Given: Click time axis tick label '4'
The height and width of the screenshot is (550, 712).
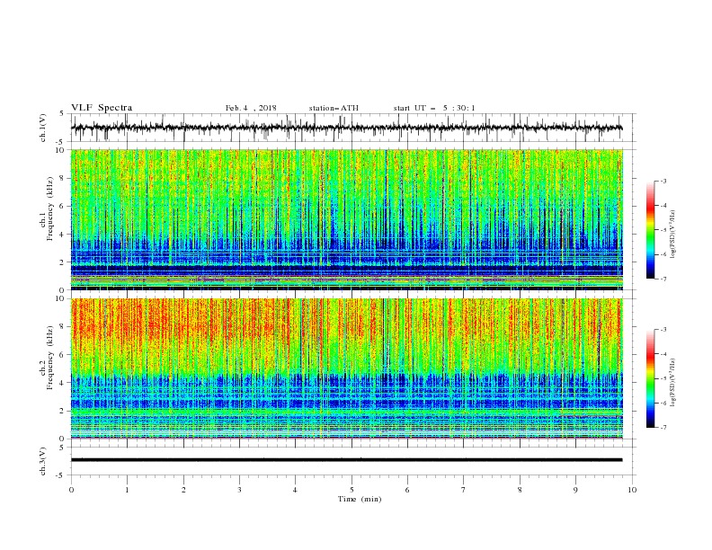Looking at the screenshot, I should click(x=295, y=490).
